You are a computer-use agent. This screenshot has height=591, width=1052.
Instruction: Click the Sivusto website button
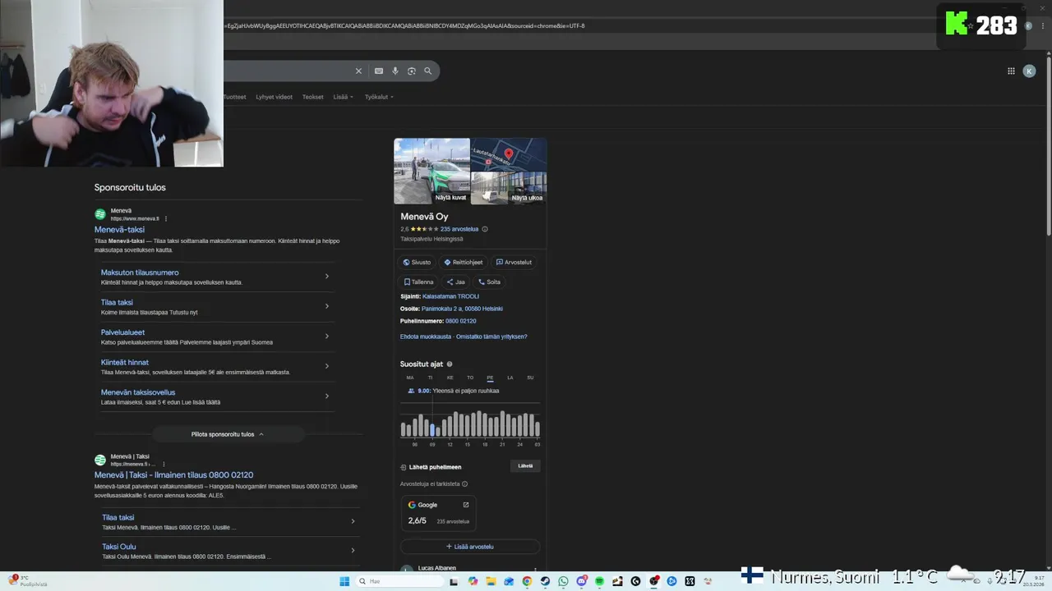coord(417,262)
